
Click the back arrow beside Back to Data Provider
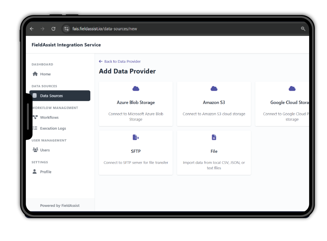pos(100,61)
